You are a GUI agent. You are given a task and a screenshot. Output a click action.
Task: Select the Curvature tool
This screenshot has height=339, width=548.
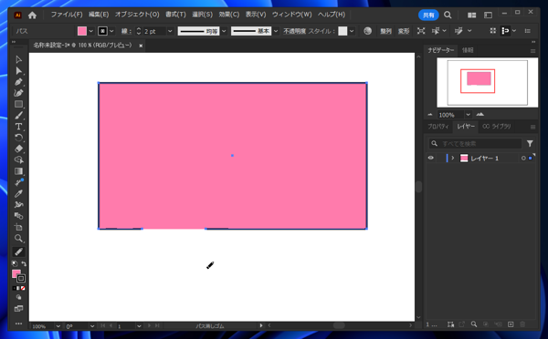tap(18, 93)
